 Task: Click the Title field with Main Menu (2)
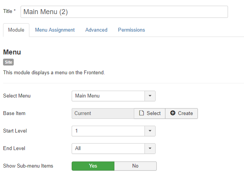click(124, 12)
